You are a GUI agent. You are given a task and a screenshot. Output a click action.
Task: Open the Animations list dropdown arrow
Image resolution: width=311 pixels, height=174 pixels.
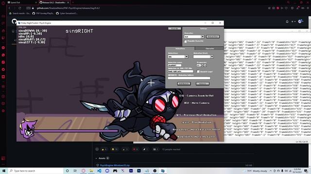187,57
